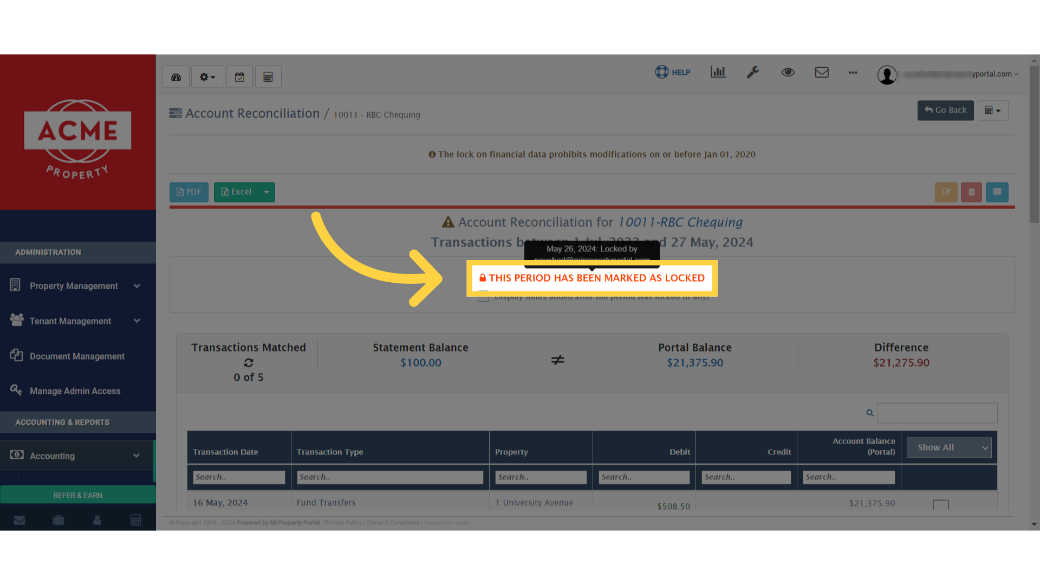1040x585 pixels.
Task: Expand Property Management sidebar menu
Action: tap(78, 286)
